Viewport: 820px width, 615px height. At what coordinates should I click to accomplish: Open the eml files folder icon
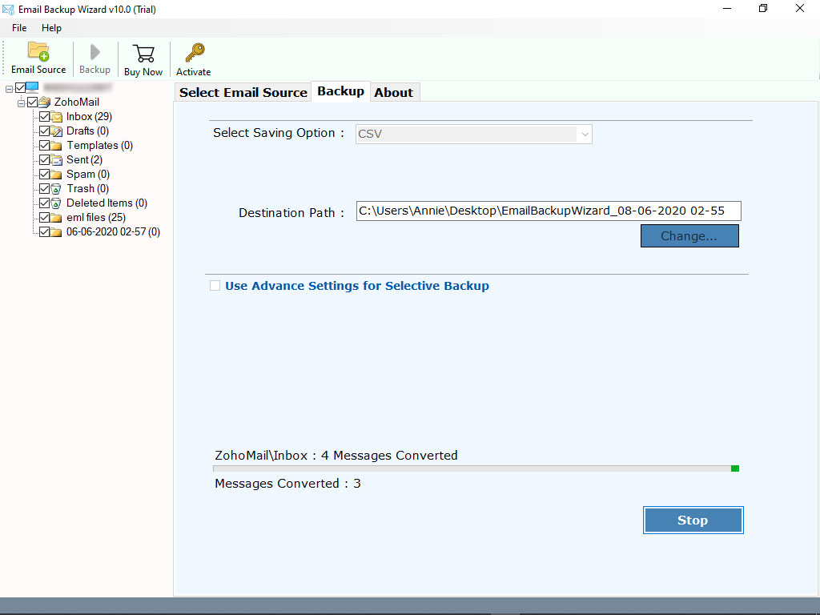tap(58, 217)
